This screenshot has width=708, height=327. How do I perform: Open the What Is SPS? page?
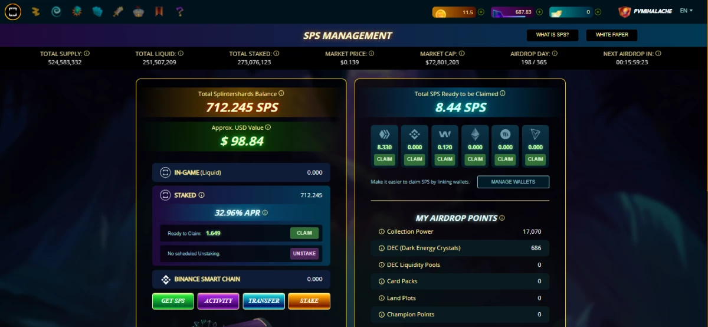pyautogui.click(x=552, y=35)
